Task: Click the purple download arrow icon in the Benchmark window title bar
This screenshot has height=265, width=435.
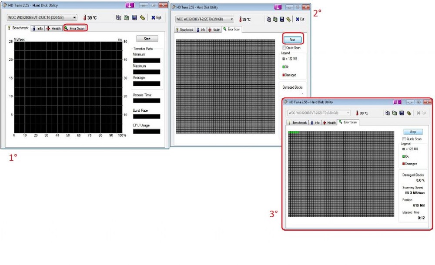Action: click(x=130, y=5)
